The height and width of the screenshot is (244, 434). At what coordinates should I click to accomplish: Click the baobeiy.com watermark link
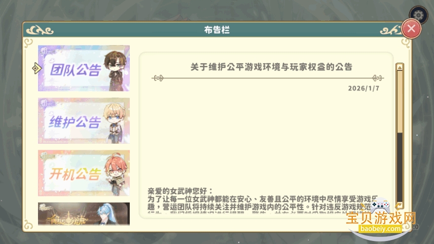[x=381, y=229]
